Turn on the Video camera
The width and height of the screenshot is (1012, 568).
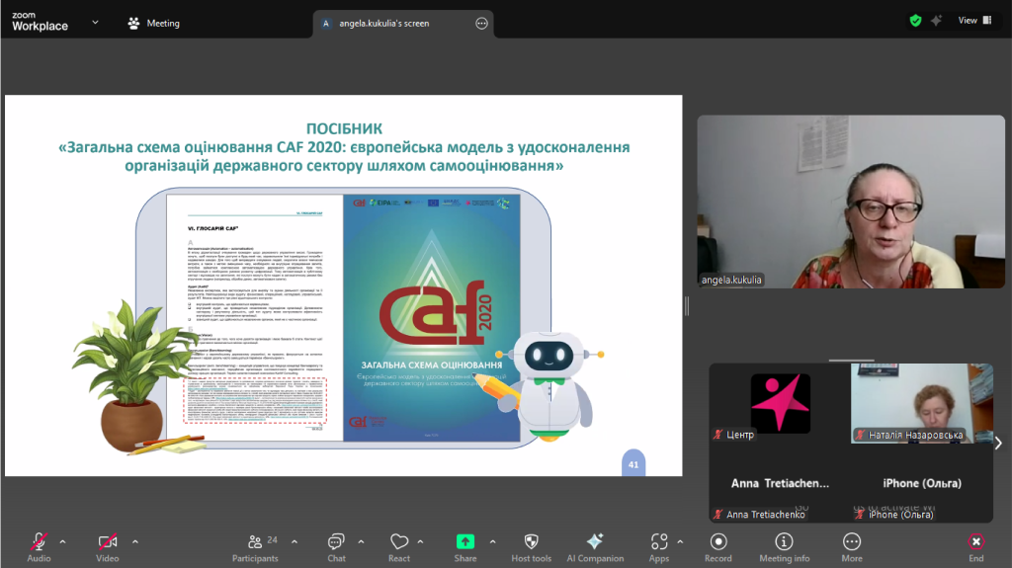107,542
